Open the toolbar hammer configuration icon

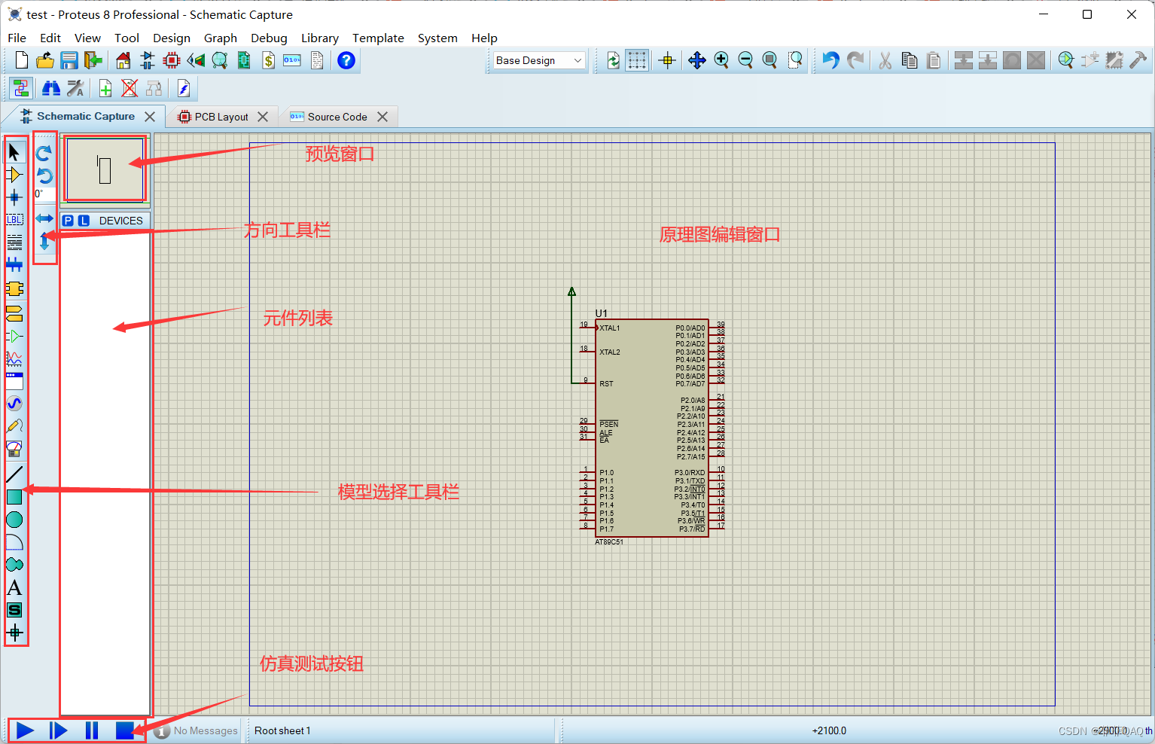(1138, 60)
